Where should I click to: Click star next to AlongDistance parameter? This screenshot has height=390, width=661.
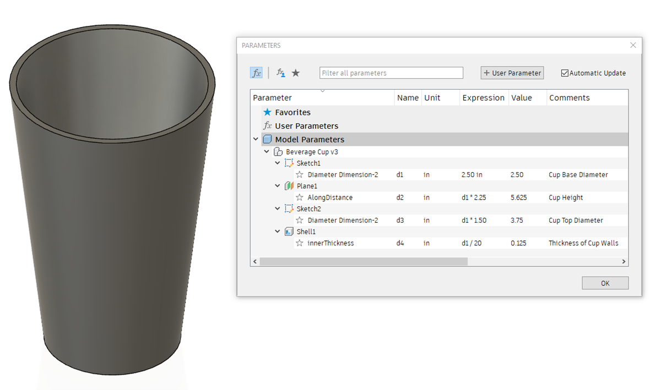[x=300, y=197]
